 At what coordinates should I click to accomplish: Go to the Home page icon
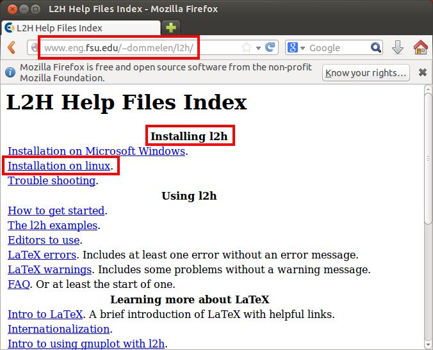click(x=420, y=47)
